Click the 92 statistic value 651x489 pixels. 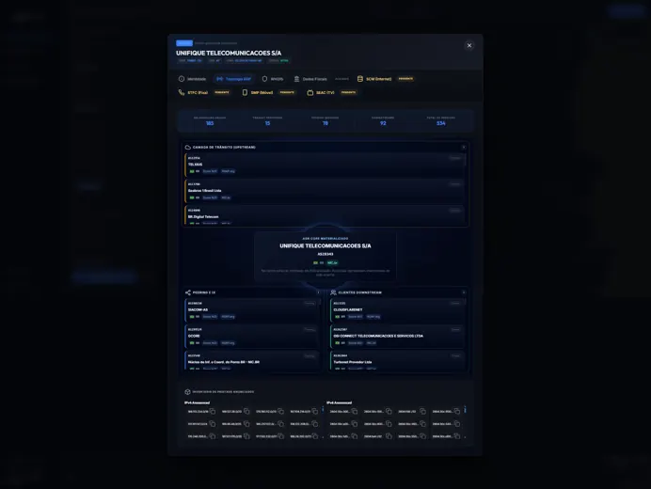click(383, 124)
